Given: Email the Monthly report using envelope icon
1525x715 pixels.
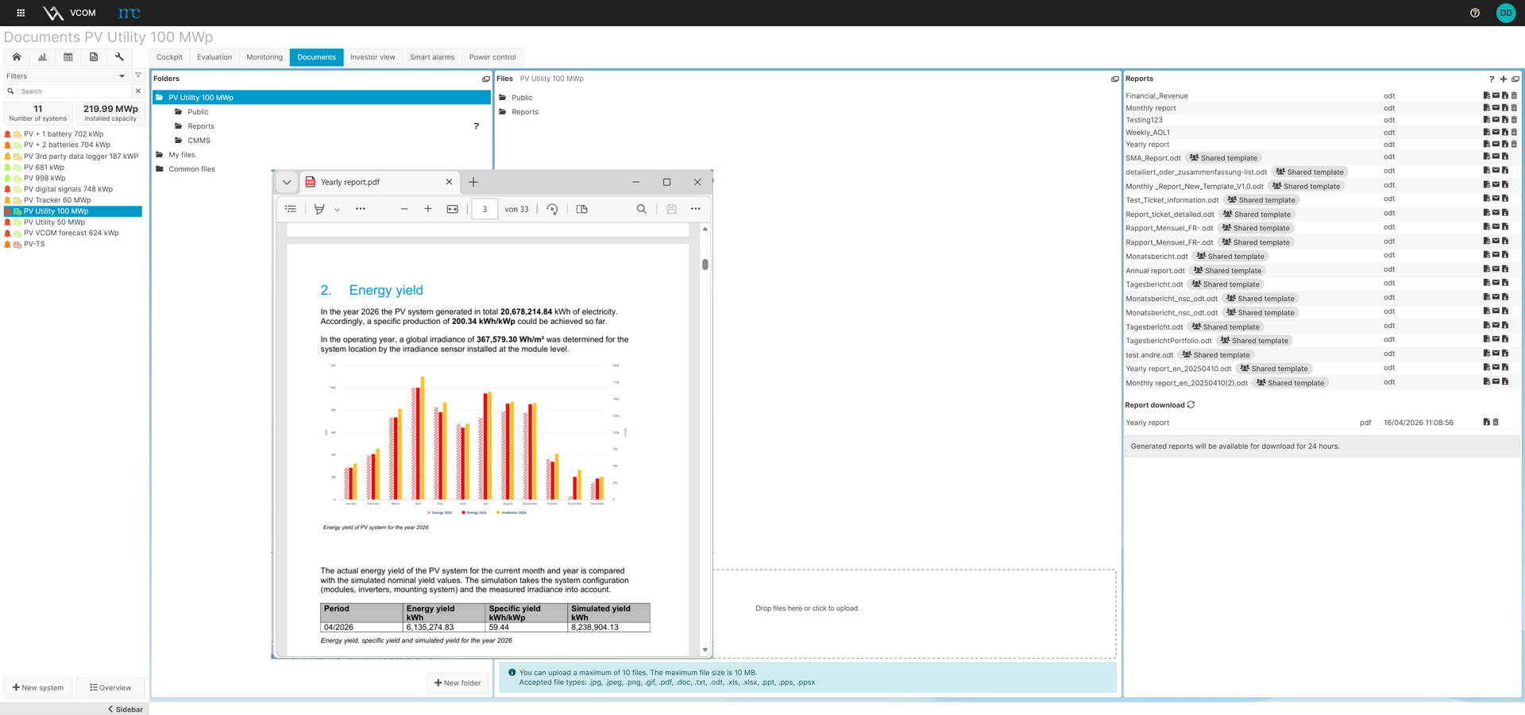Looking at the screenshot, I should point(1496,108).
